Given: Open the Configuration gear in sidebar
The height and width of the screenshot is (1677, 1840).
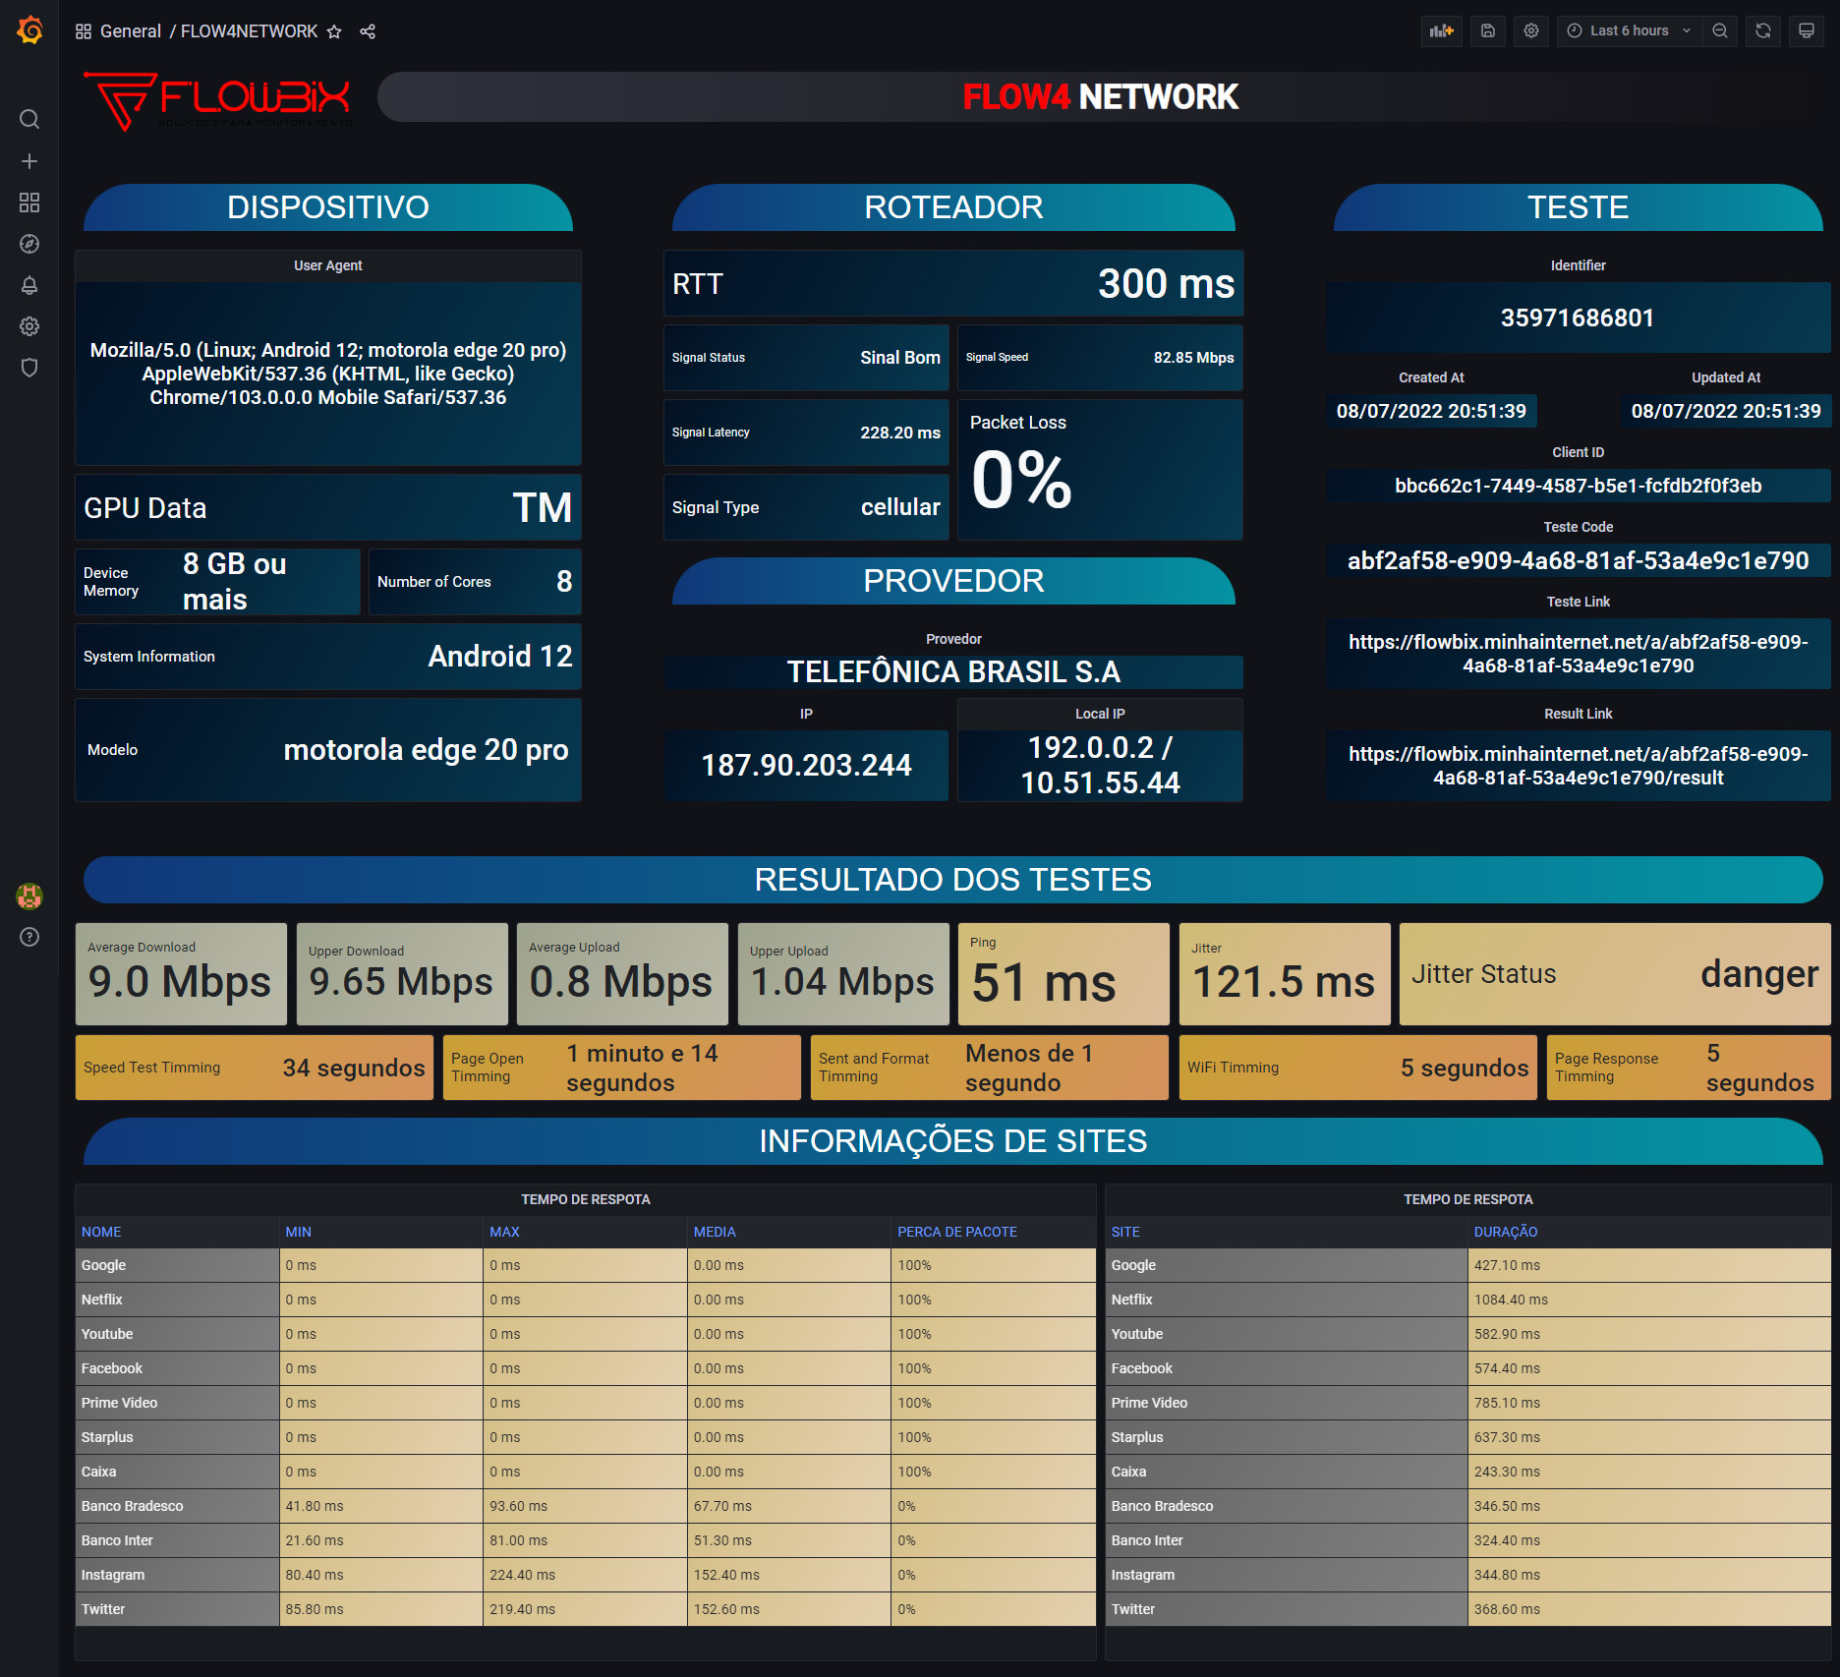Looking at the screenshot, I should [29, 326].
